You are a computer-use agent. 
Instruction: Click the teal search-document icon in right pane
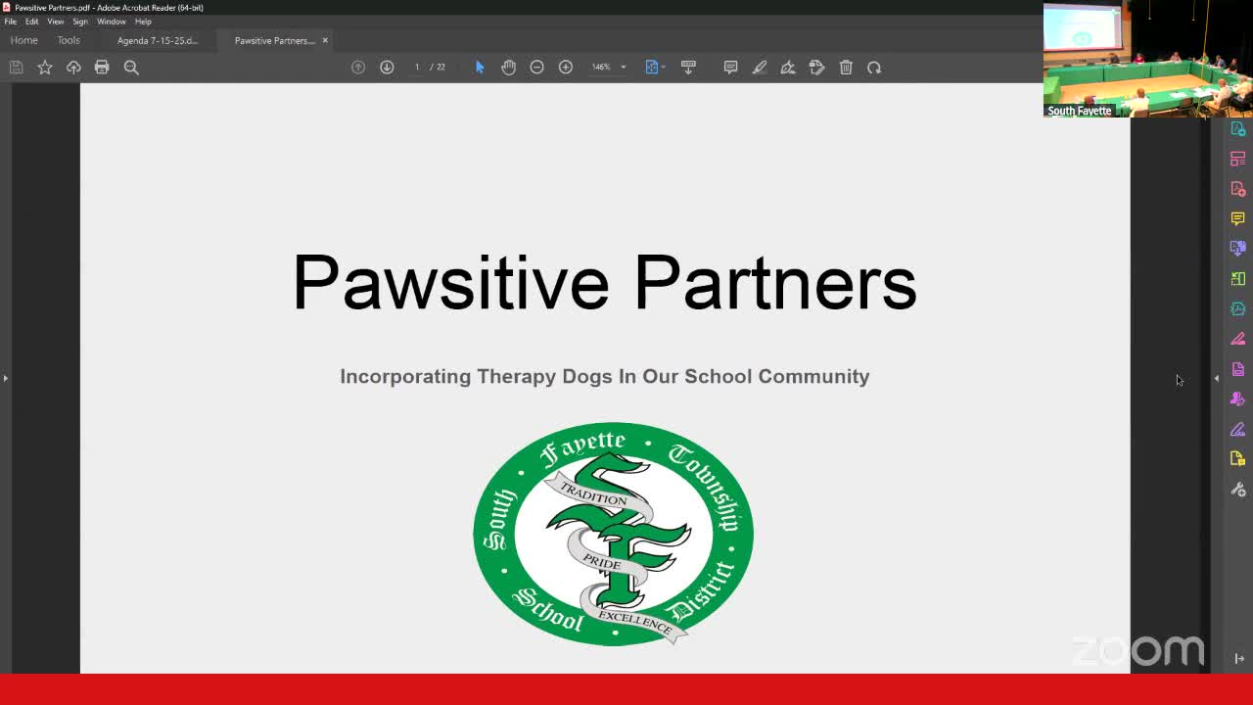[x=1237, y=129]
